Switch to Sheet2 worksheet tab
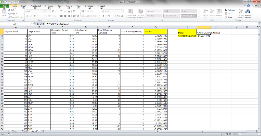Viewport: 261px width, 136px height. pos(25,131)
